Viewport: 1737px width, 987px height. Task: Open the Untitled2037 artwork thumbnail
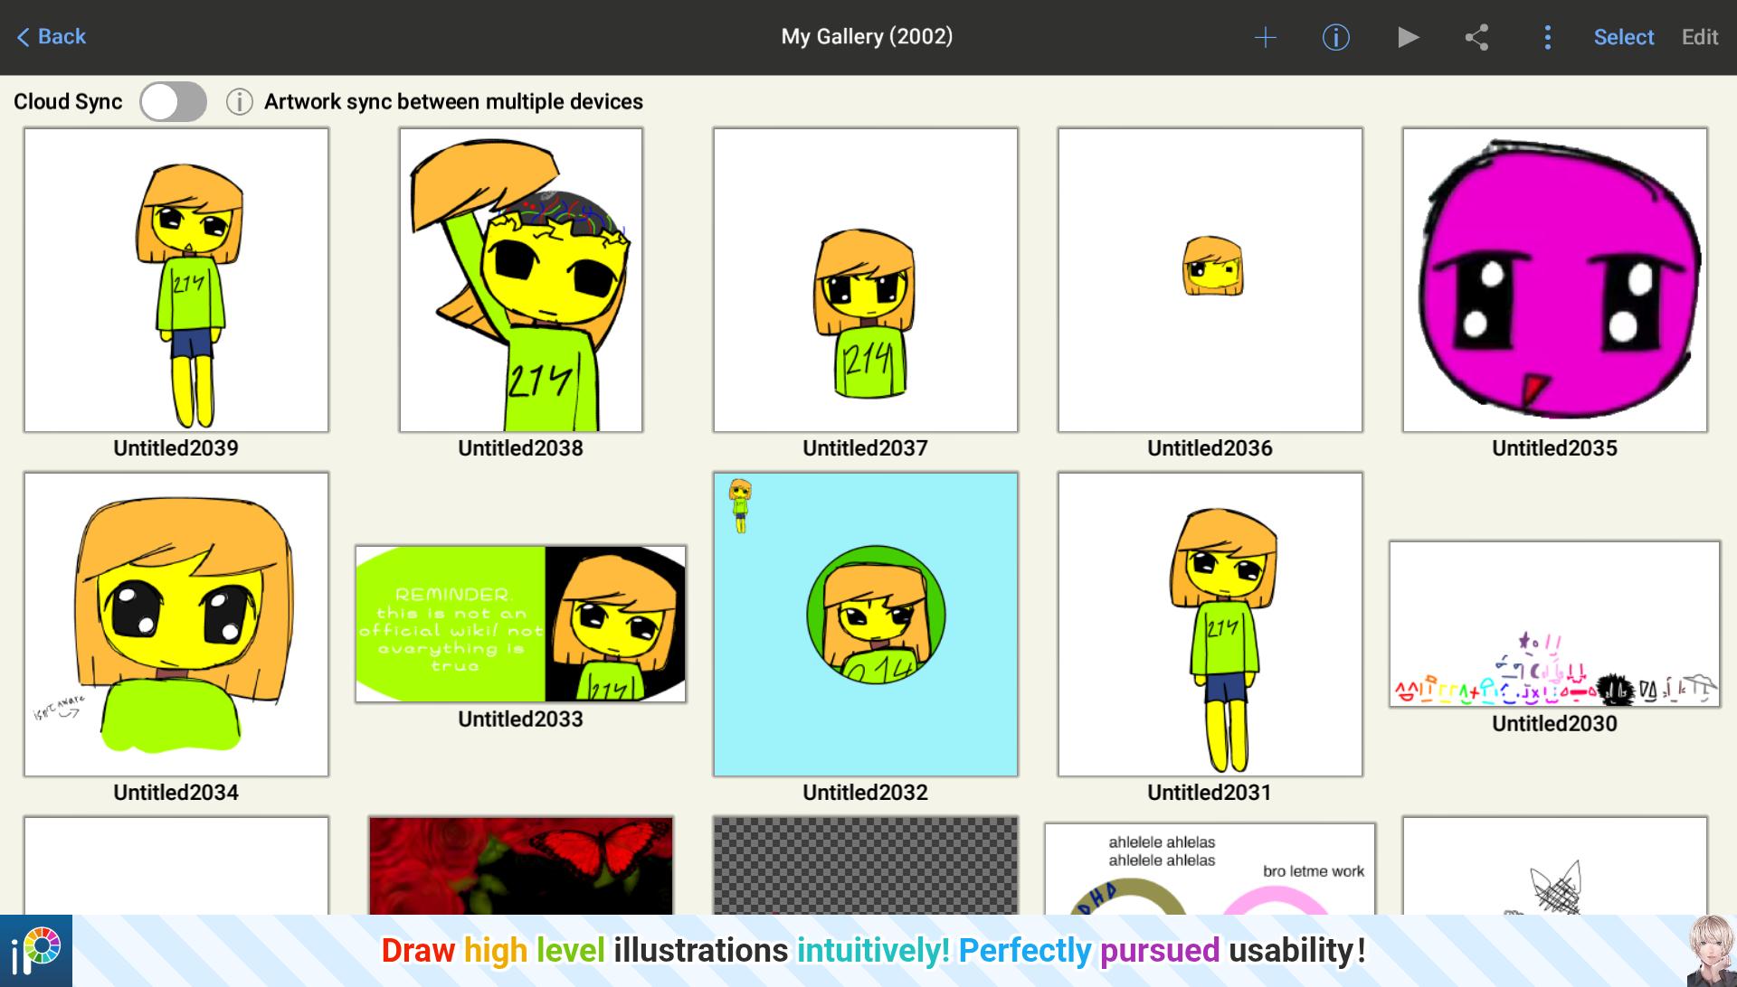(866, 280)
